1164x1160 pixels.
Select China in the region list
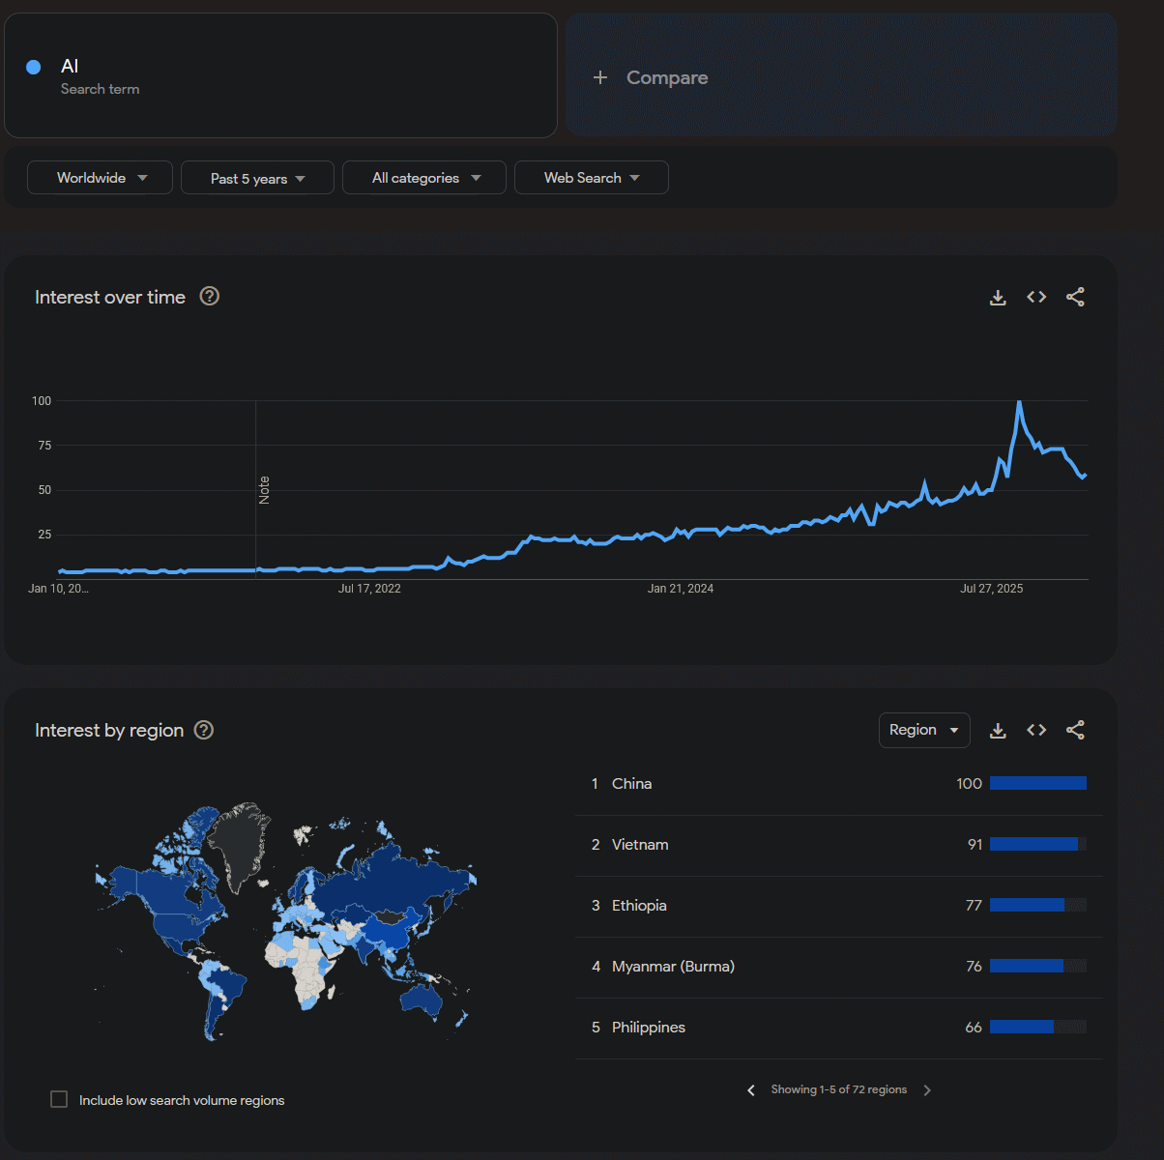pos(839,784)
